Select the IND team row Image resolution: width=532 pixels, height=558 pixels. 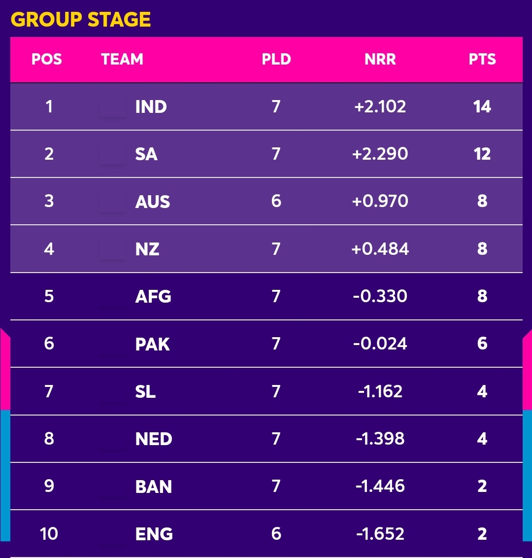tap(266, 106)
